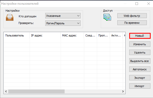Click the scrollbar left arrow

click(x=6, y=92)
